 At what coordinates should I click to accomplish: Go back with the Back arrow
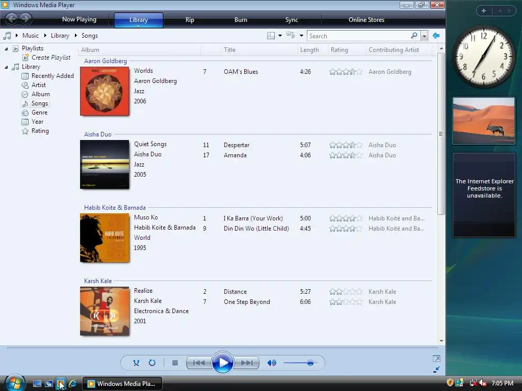12,19
